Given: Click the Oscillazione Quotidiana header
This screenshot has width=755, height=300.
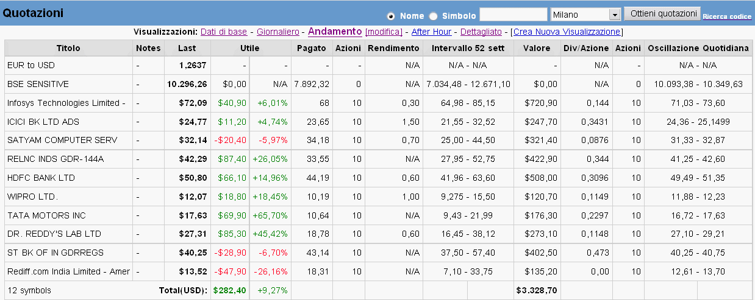Looking at the screenshot, I should coord(698,48).
